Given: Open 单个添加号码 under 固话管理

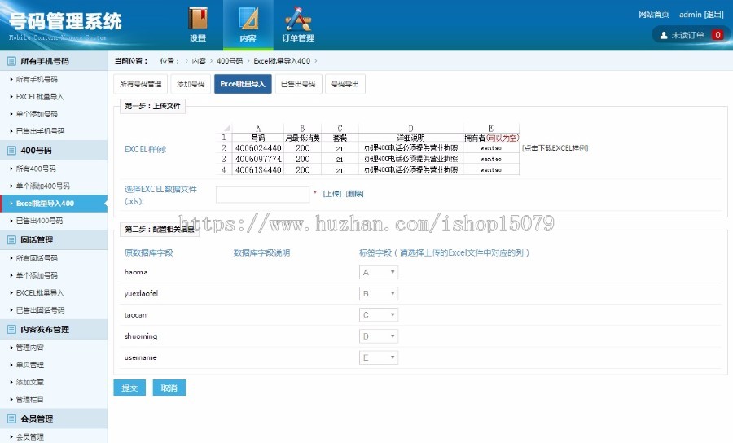Looking at the screenshot, I should point(37,275).
